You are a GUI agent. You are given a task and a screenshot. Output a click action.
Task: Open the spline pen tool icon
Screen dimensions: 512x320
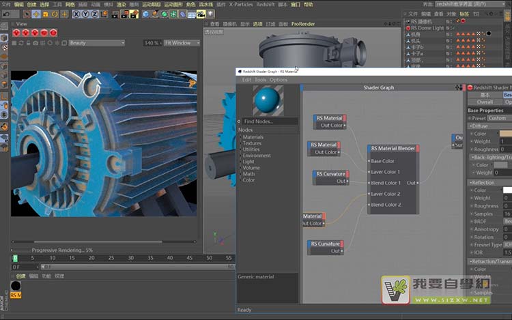point(155,14)
